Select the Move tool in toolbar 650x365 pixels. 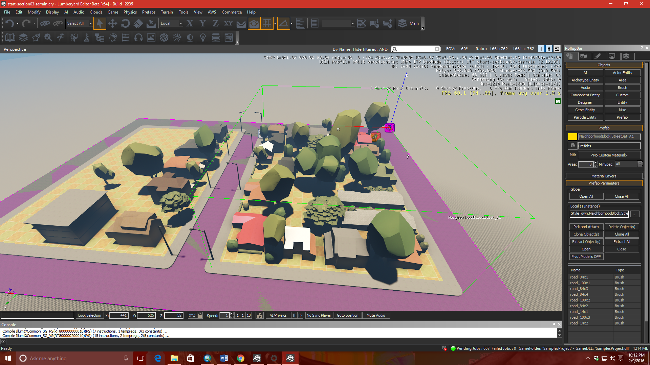112,23
